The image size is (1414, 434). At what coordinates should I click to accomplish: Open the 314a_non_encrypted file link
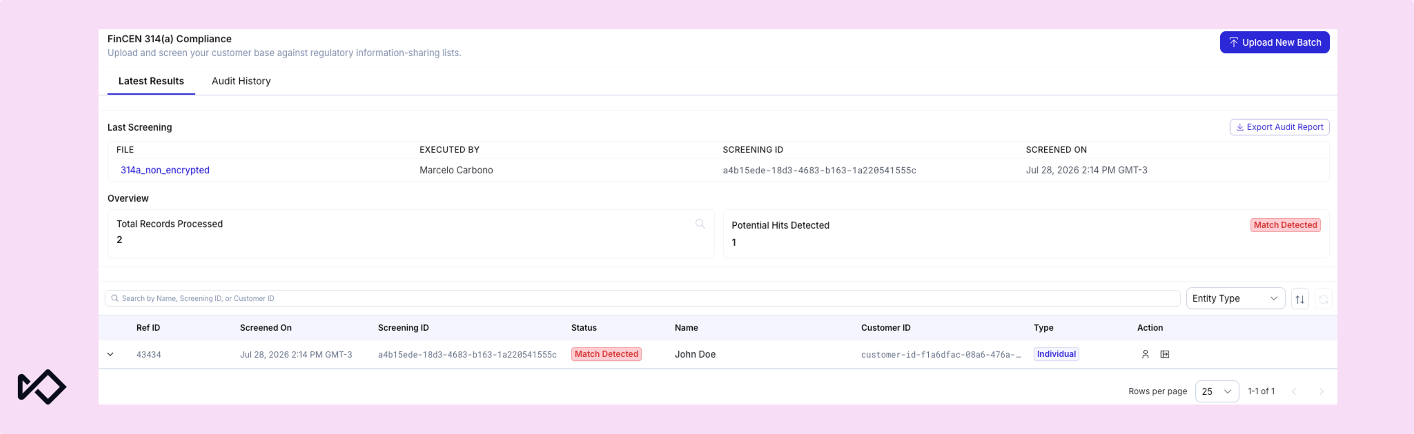(165, 170)
